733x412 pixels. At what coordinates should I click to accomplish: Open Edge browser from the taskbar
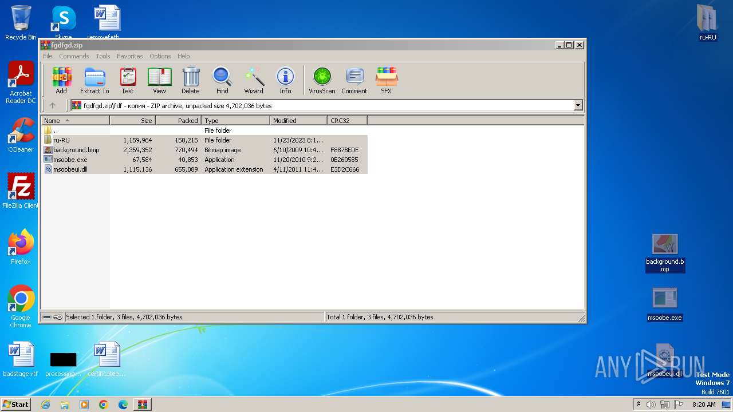123,405
